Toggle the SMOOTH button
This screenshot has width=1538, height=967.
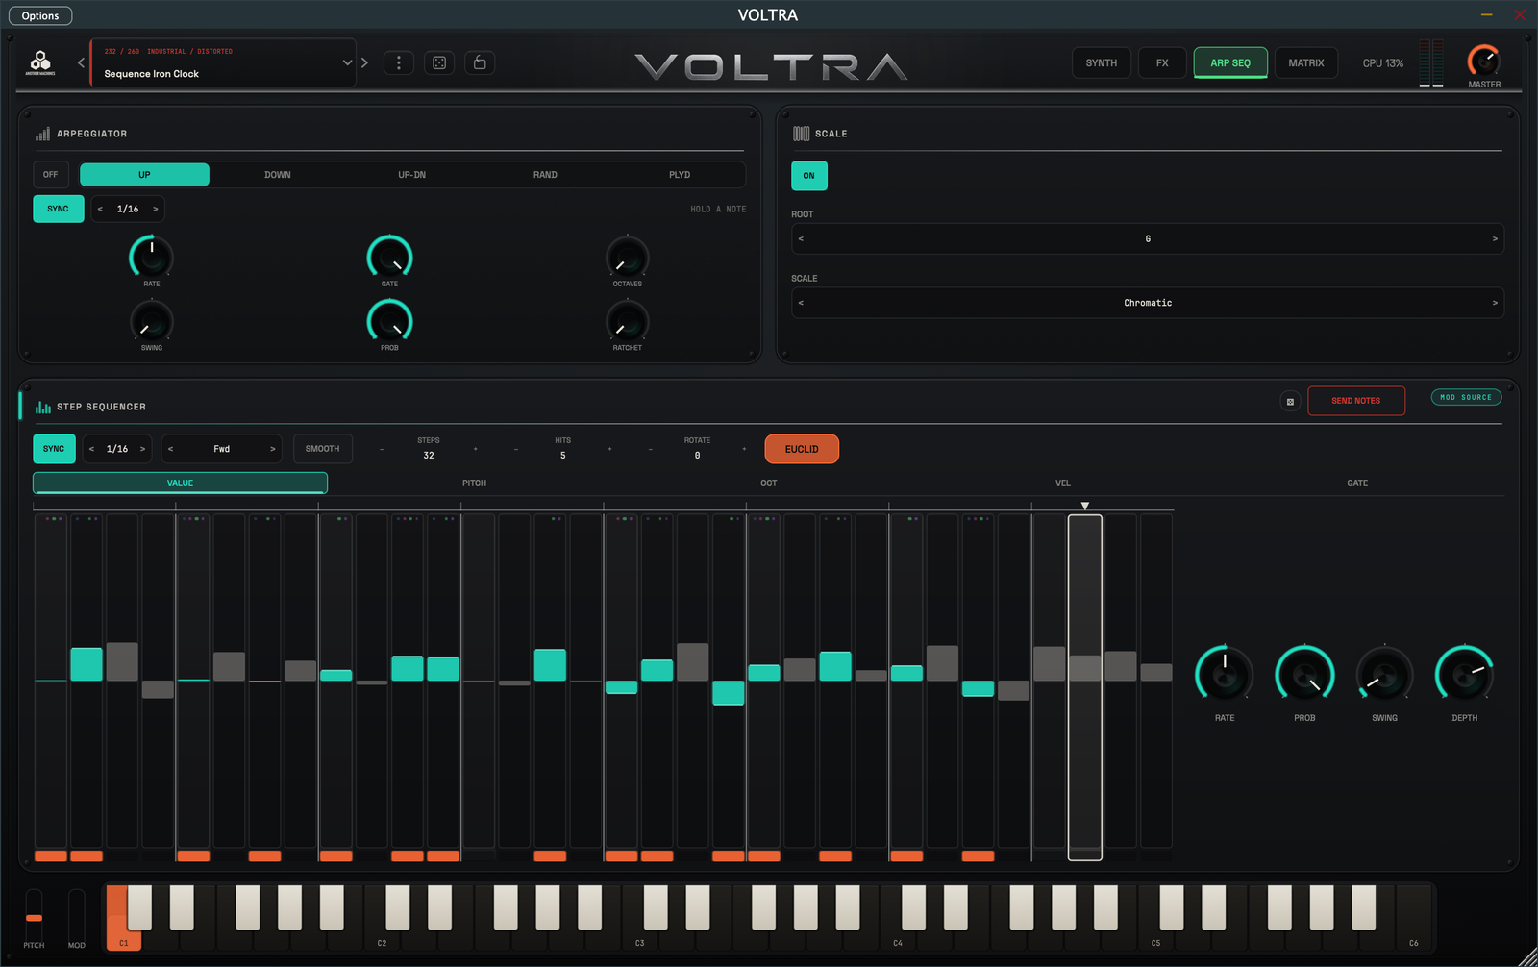click(x=323, y=449)
